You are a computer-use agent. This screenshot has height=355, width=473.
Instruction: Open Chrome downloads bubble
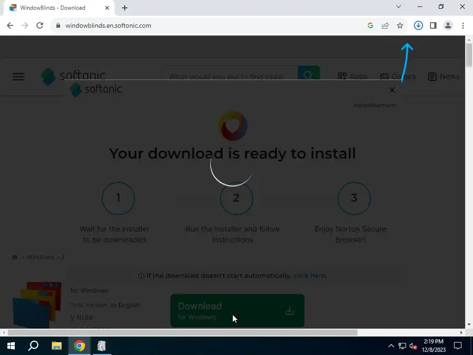[x=418, y=25]
